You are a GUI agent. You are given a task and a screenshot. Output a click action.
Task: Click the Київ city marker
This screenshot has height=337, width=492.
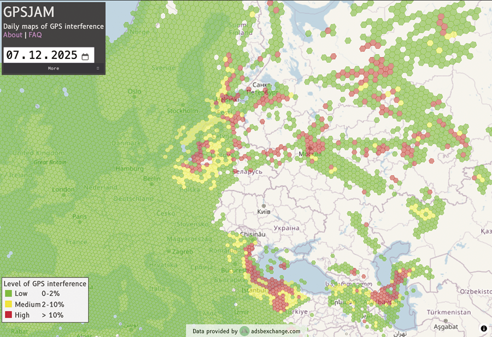pyautogui.click(x=264, y=205)
